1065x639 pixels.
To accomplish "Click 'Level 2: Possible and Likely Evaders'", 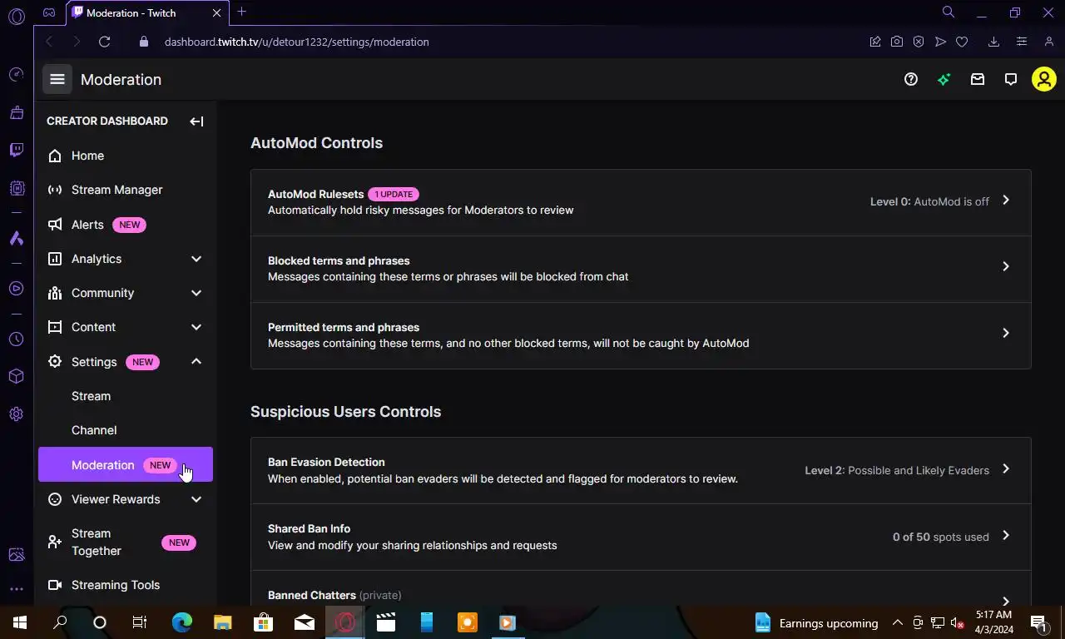I will pyautogui.click(x=897, y=470).
